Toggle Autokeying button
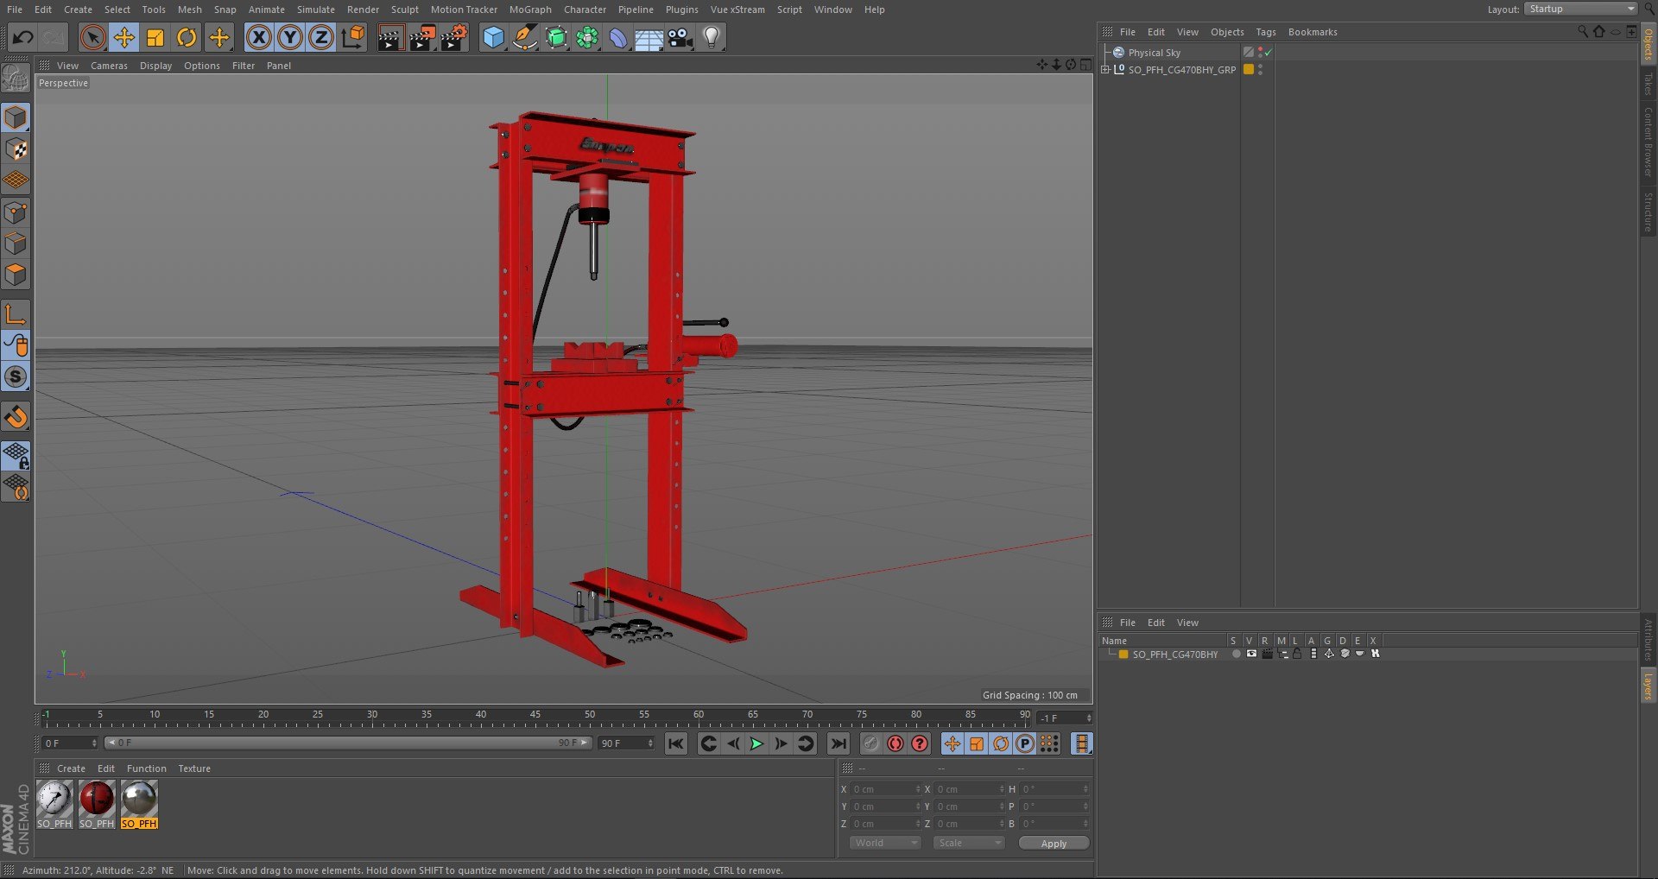 [x=895, y=743]
